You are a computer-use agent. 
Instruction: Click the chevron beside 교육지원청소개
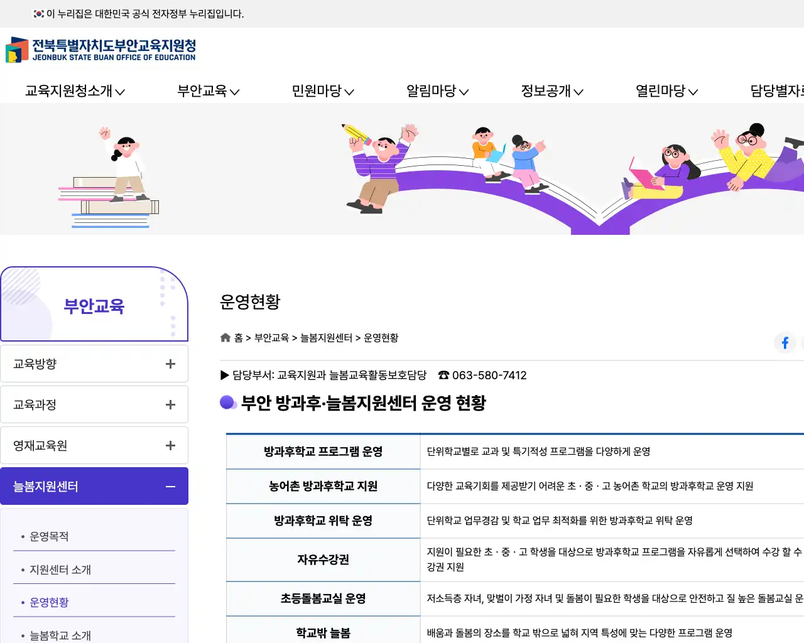(x=120, y=92)
